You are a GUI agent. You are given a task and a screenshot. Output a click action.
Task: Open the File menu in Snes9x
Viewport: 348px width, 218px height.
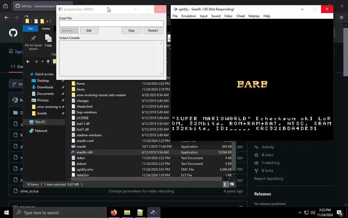pos(175,16)
